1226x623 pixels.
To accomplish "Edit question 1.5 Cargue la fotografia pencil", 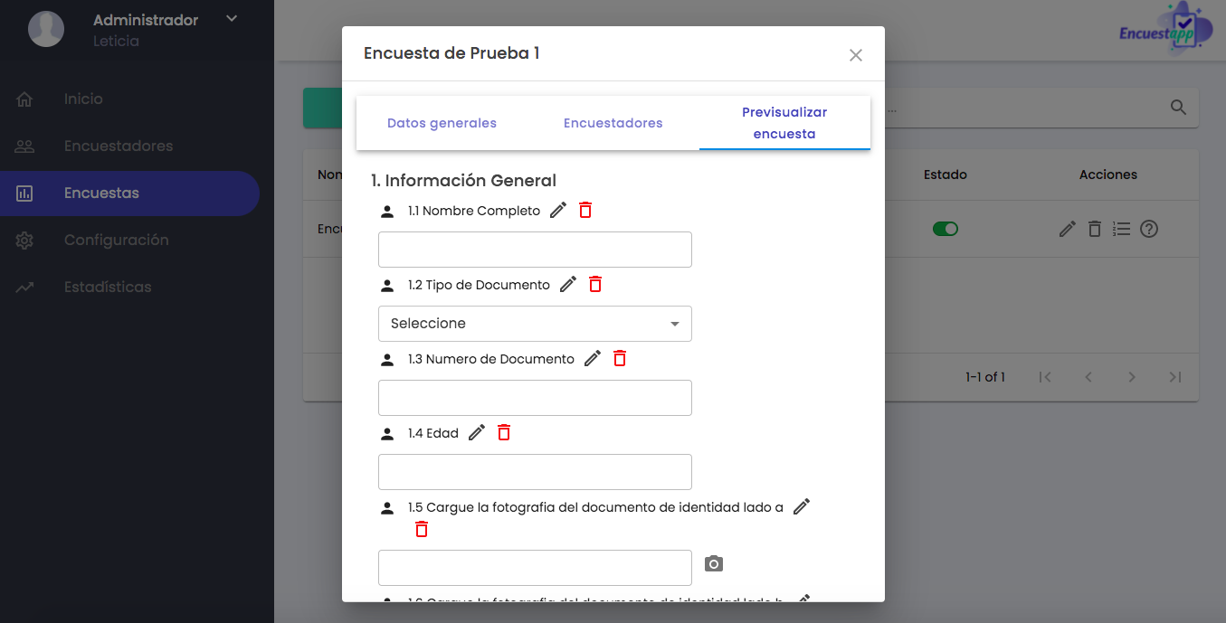I will tap(802, 506).
